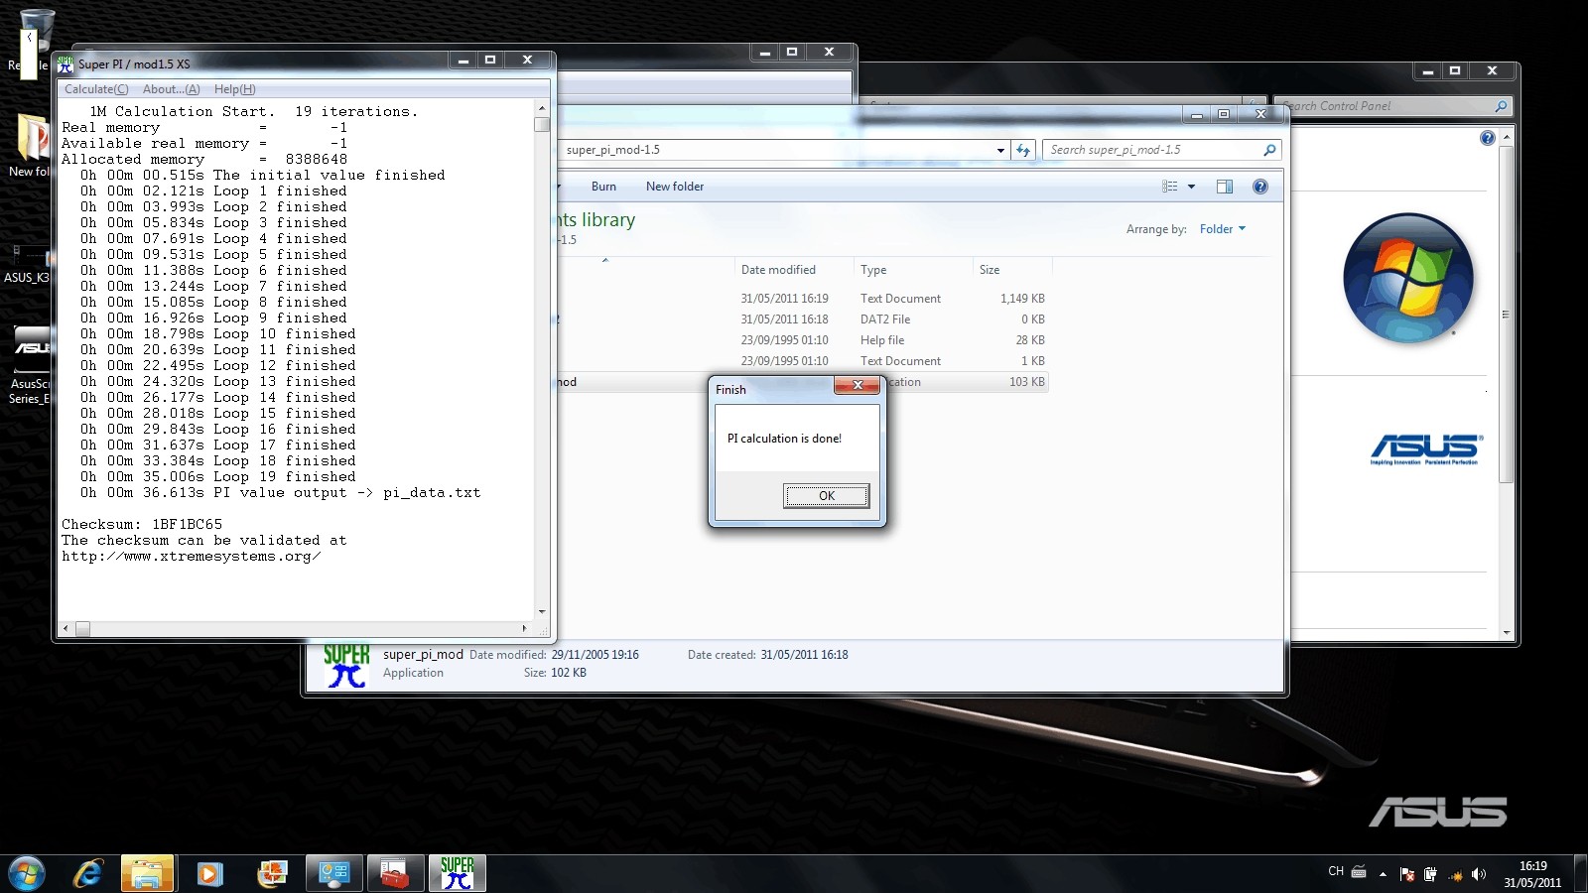Switch to Super PI taskbar button
The image size is (1588, 893).
pyautogui.click(x=457, y=873)
